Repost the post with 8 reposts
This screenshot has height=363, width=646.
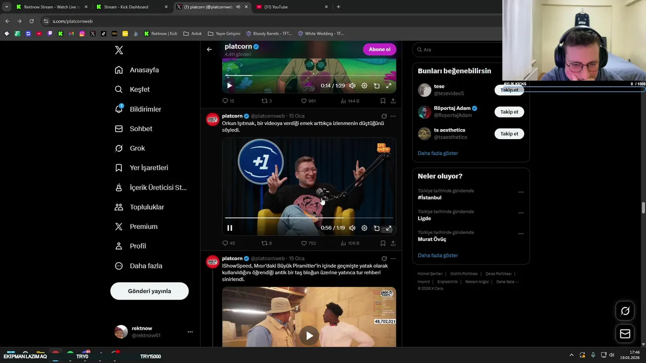266,243
